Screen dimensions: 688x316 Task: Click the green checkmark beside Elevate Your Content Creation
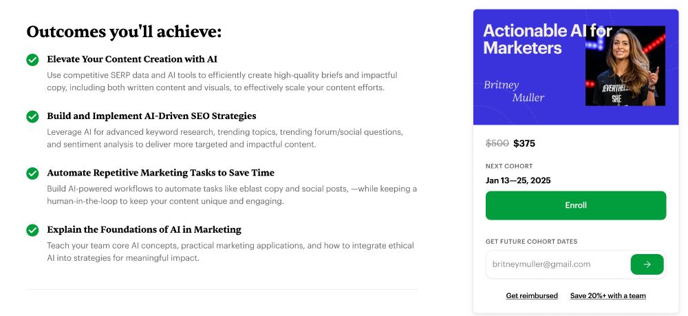[x=32, y=60]
